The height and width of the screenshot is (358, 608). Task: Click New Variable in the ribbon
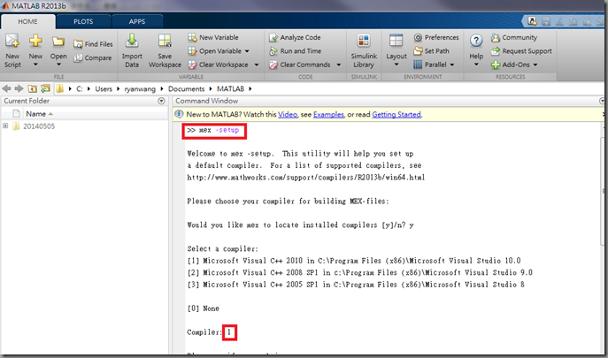point(213,38)
